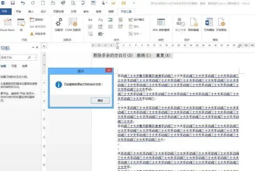This screenshot has width=255, height=171.
Task: Open 宏安全性 macro security settings
Action: (38, 34)
